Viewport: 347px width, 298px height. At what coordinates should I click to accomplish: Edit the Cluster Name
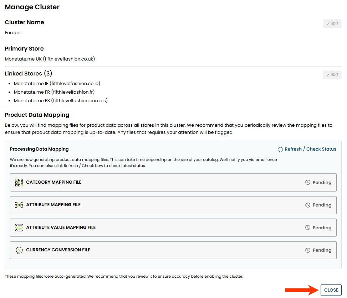[332, 23]
